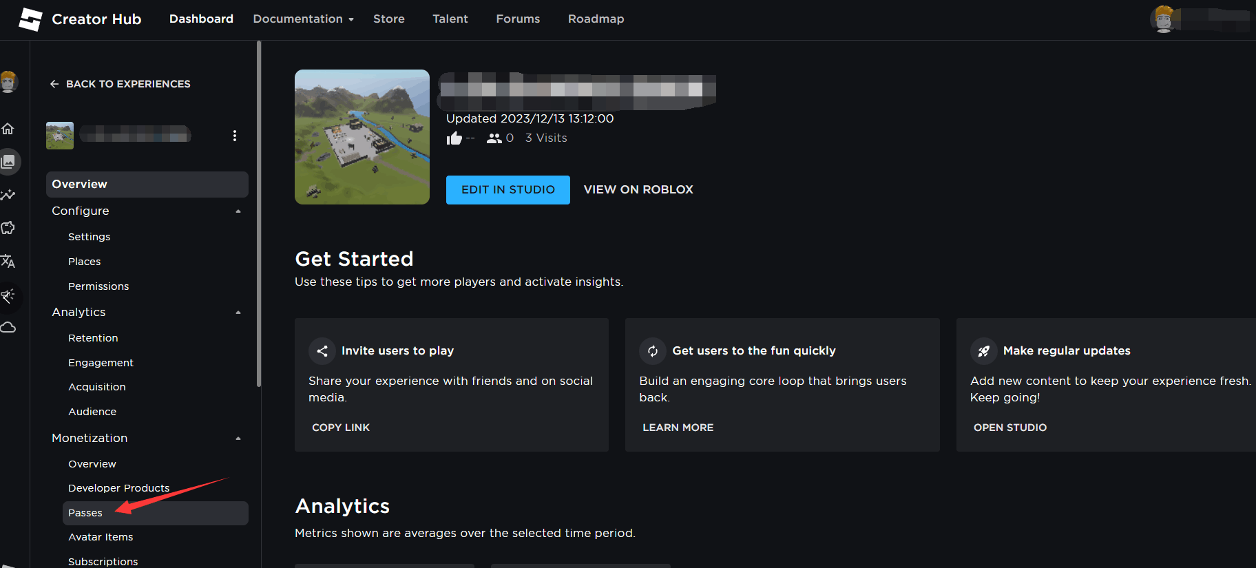Open profile avatar in top right
Viewport: 1256px width, 568px height.
click(x=1164, y=19)
